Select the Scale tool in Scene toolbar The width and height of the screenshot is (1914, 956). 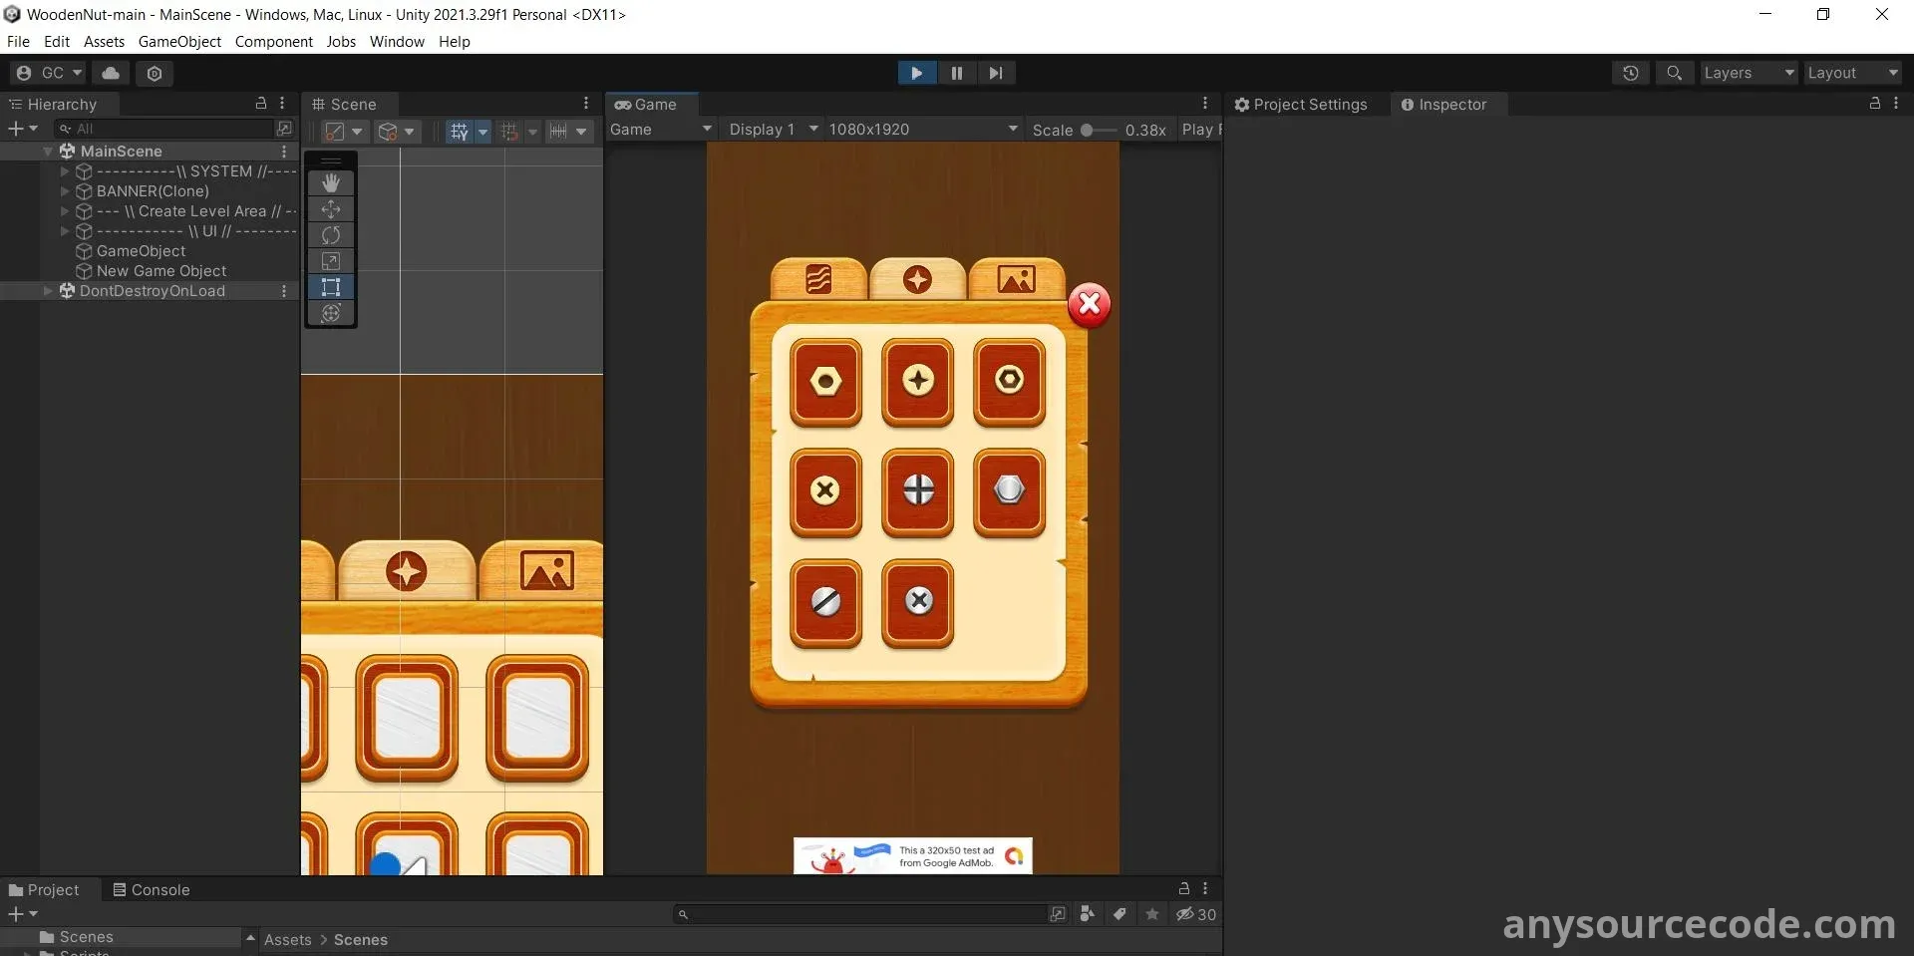coord(331,261)
